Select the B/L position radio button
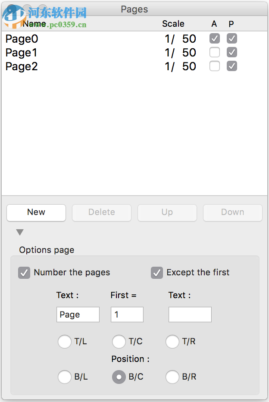Image resolution: width=269 pixels, height=402 pixels. [65, 377]
